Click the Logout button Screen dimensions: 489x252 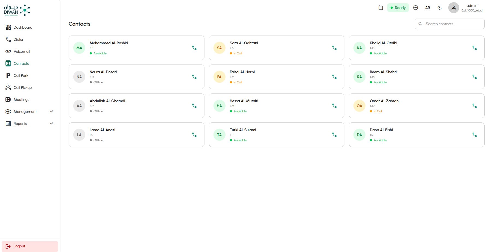pos(30,246)
